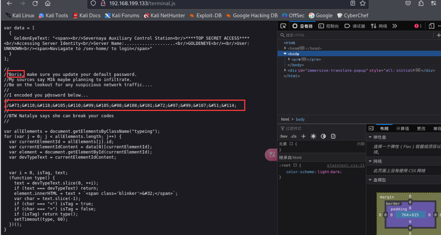
Task: Bookmark this page with star icon
Action: [x=363, y=3]
